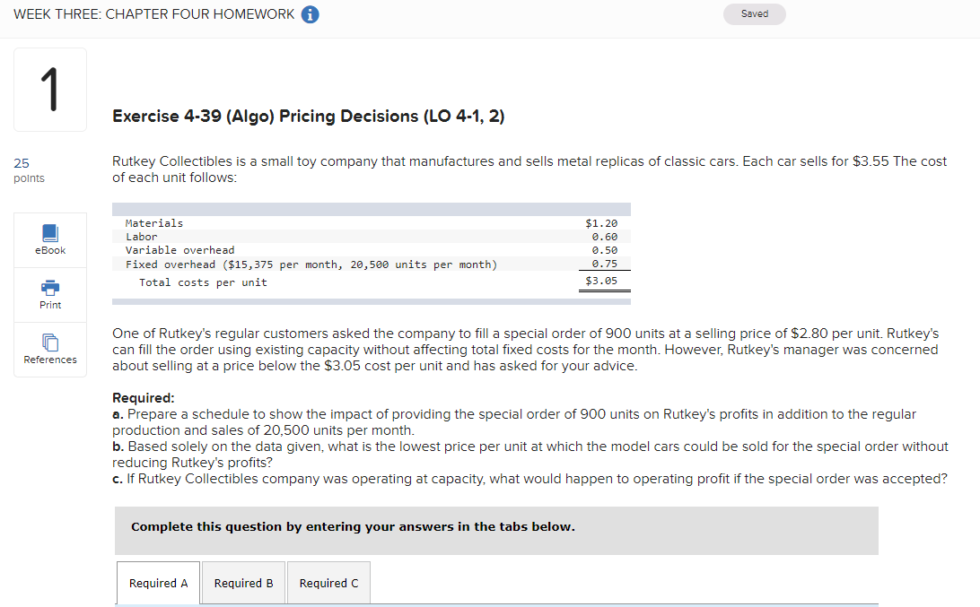Open the eBook resource
Image resolution: width=980 pixels, height=607 pixels.
click(x=49, y=238)
